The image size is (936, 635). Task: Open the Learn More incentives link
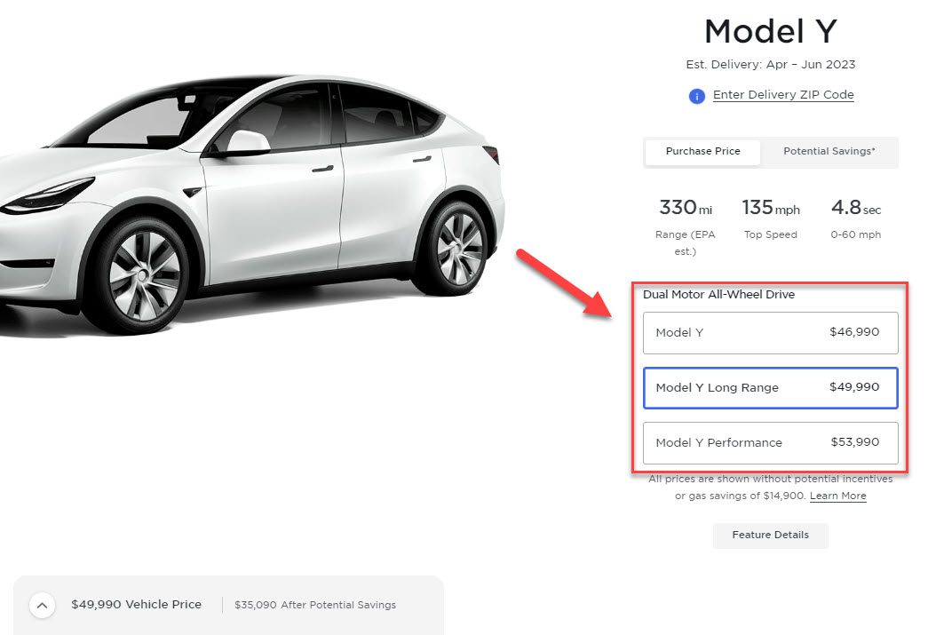pos(837,496)
